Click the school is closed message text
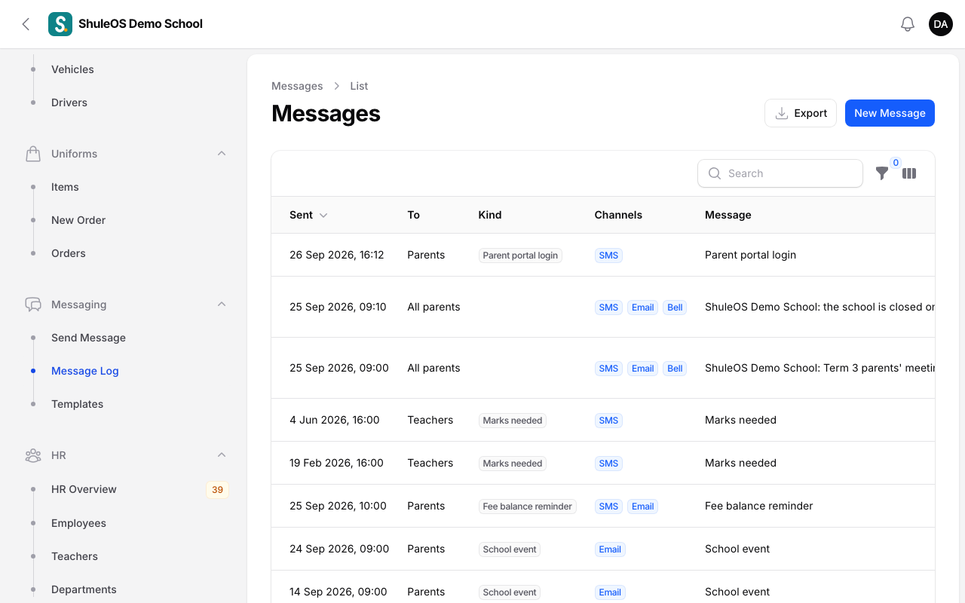This screenshot has width=965, height=603. pyautogui.click(x=819, y=307)
